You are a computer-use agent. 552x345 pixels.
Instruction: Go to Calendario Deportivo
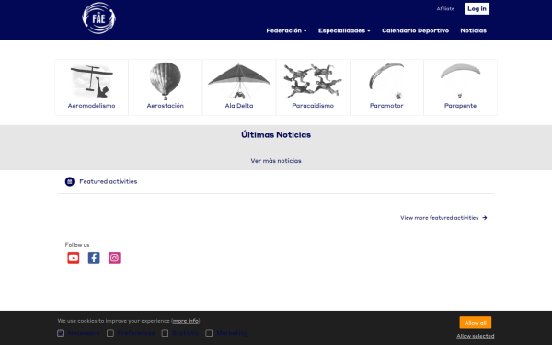pyautogui.click(x=415, y=30)
